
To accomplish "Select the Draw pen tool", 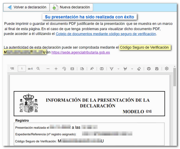I will click(112, 69).
